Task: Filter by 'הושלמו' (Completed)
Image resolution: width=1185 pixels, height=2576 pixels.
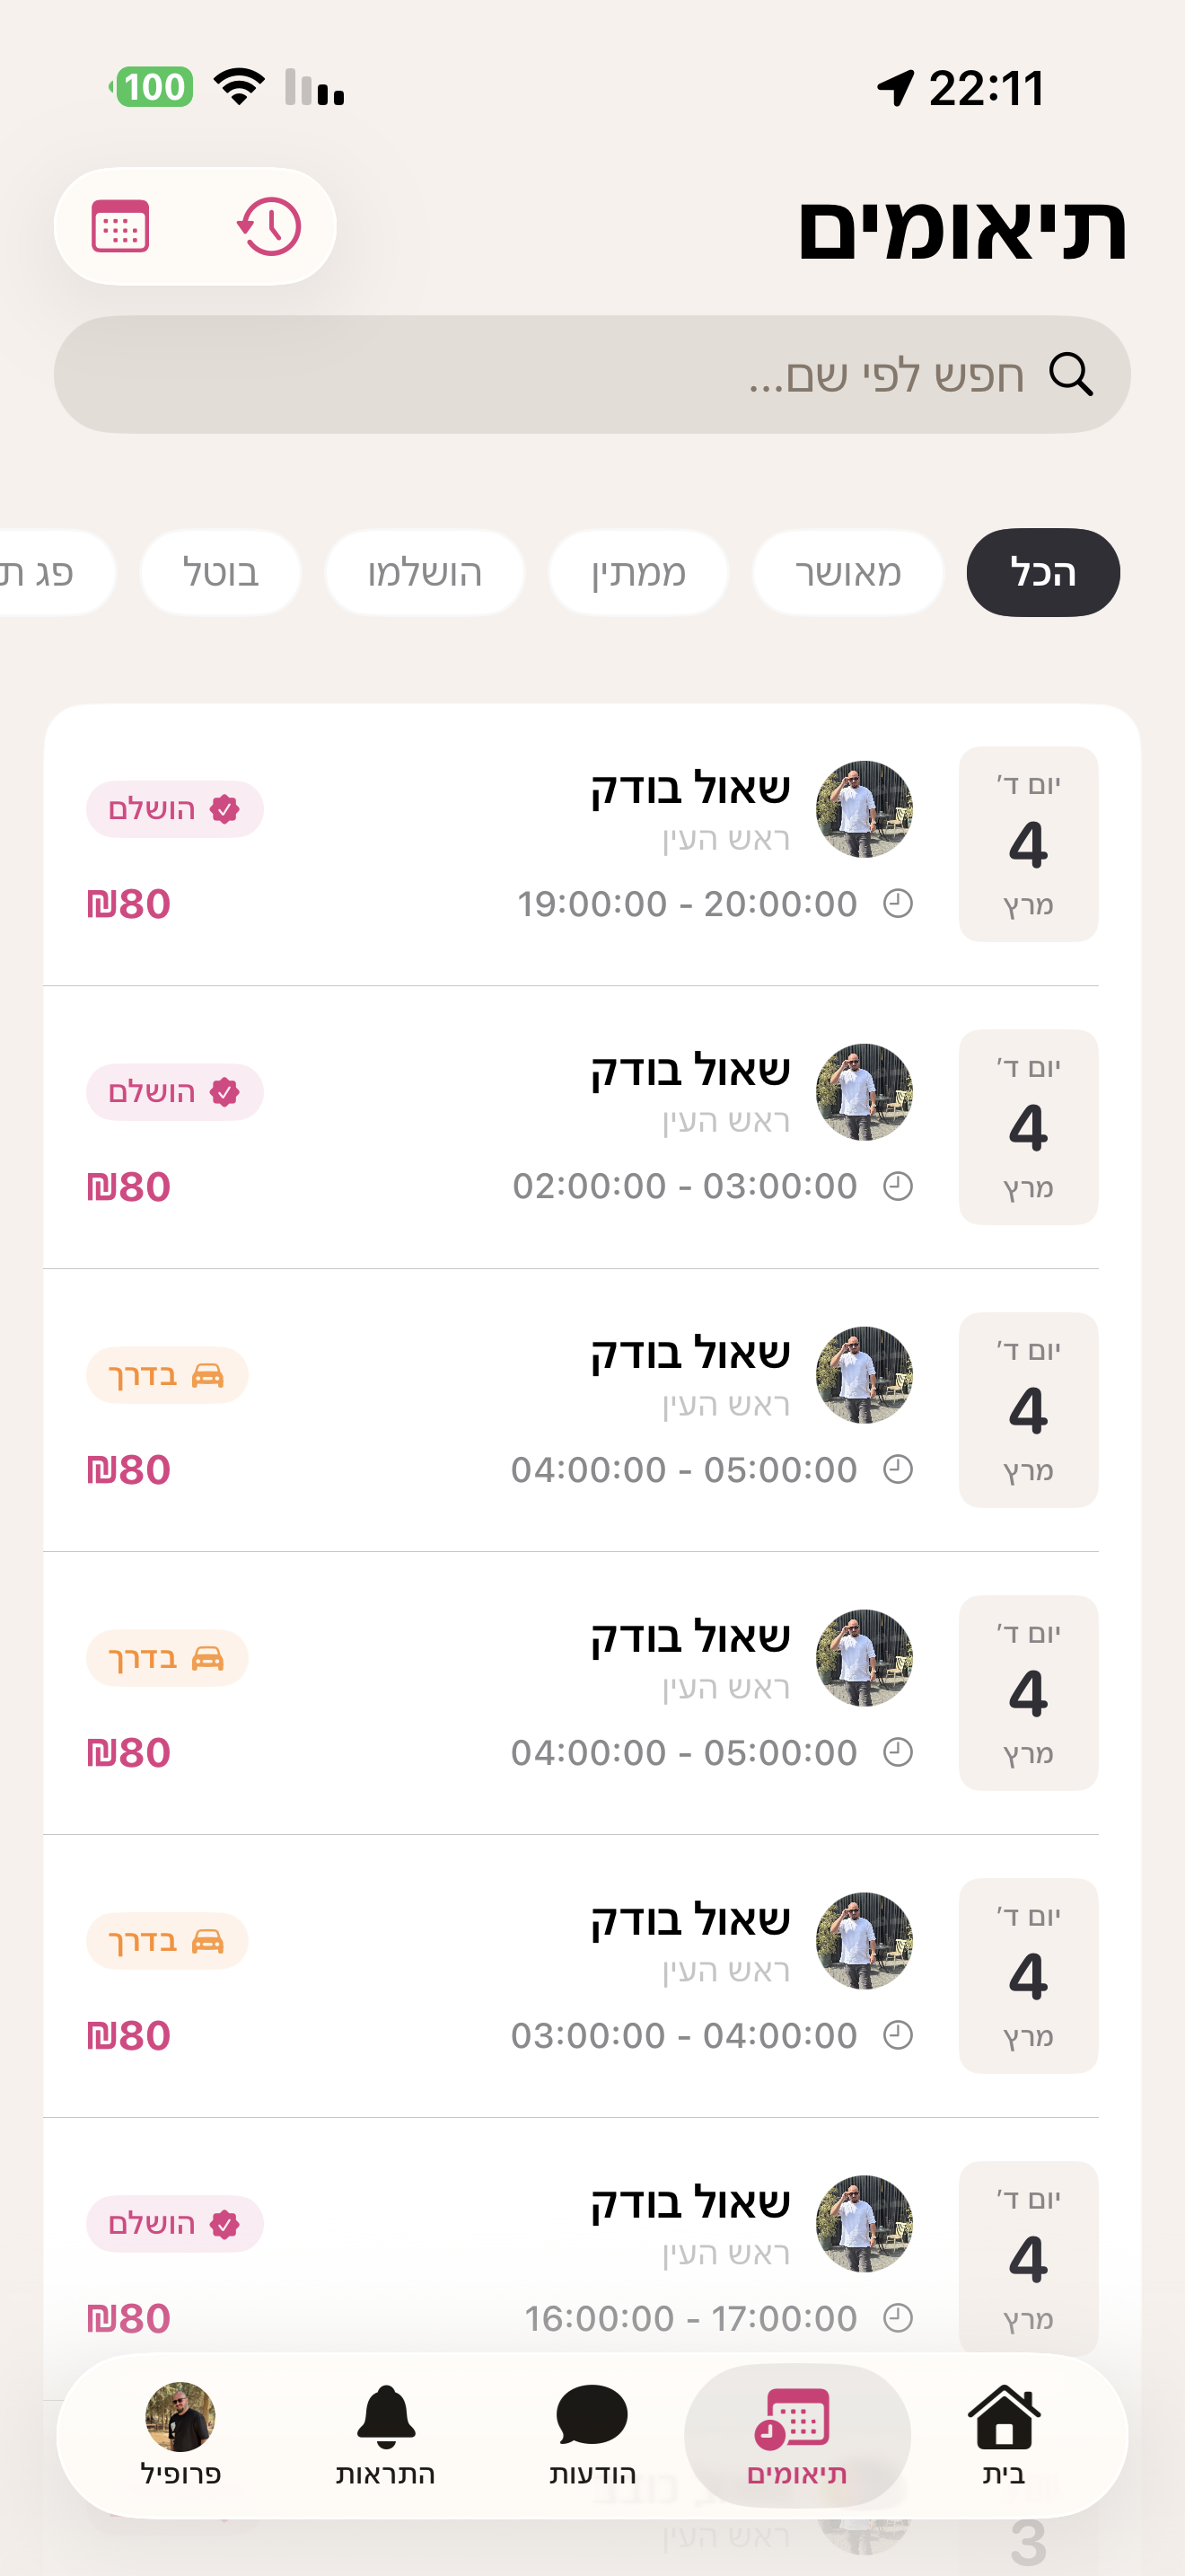Action: [425, 573]
